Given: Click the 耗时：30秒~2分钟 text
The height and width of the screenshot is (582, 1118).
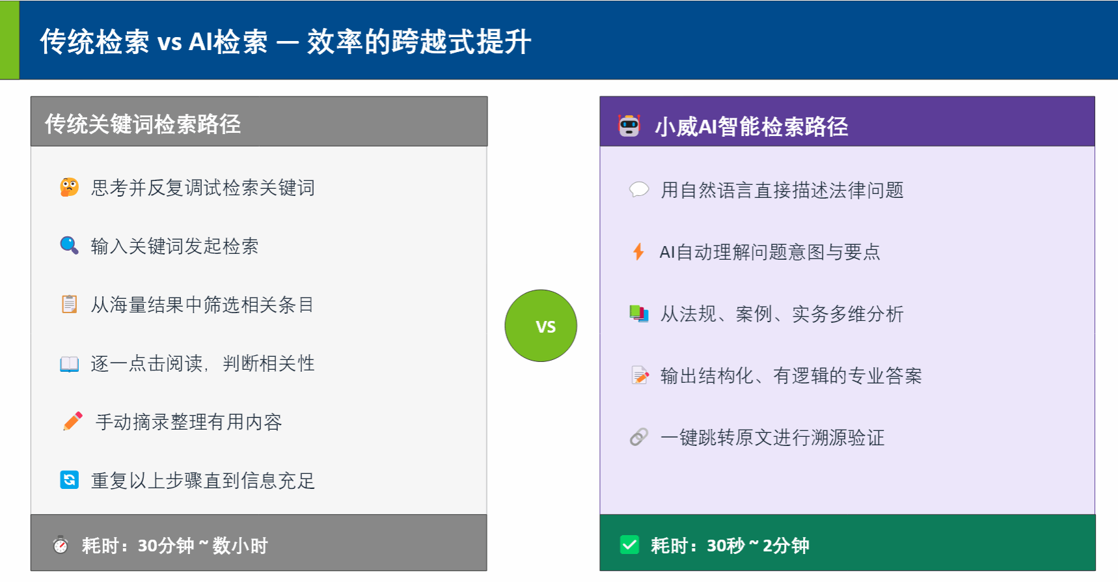Looking at the screenshot, I should [729, 546].
